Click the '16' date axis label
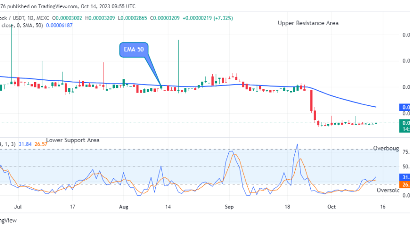Screen dimensions: 410x228 click(383, 207)
